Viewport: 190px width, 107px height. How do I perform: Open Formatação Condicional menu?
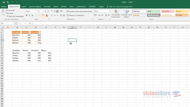click(116, 14)
